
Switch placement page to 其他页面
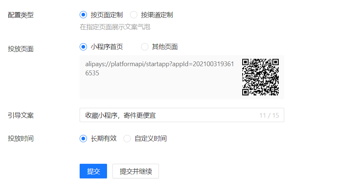[x=145, y=47]
